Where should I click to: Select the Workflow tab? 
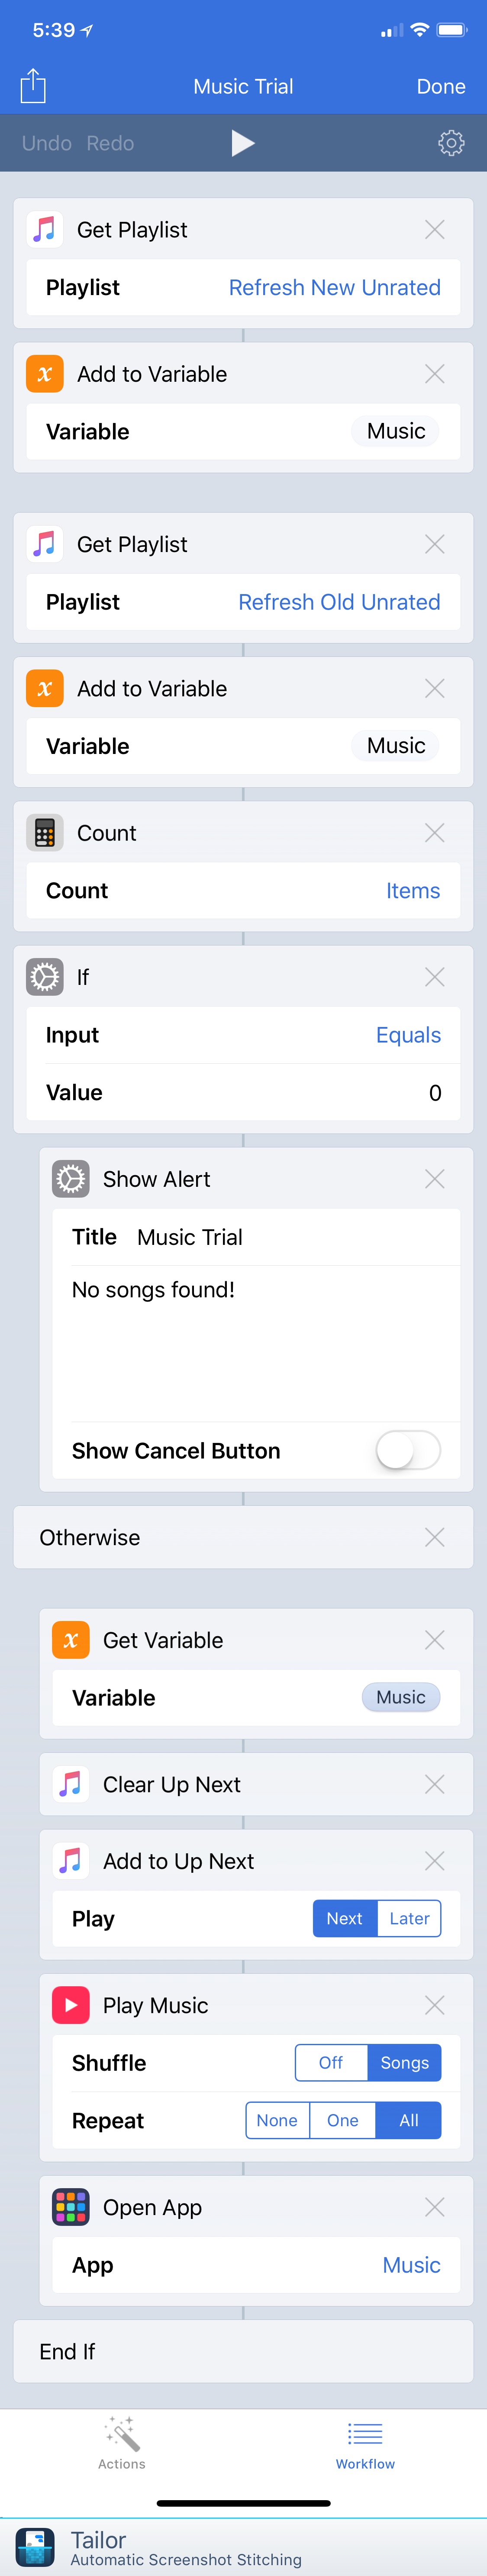coord(364,2443)
